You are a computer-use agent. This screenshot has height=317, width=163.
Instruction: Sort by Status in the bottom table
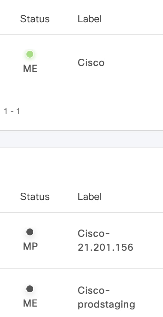[x=35, y=197]
